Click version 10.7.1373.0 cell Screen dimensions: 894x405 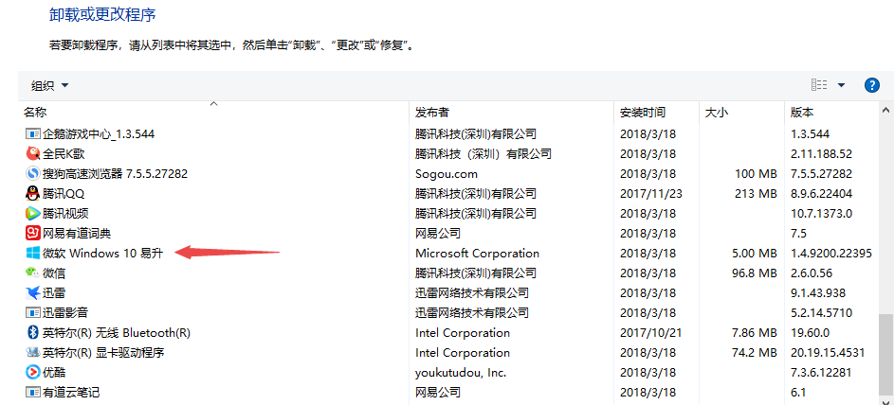tap(822, 213)
